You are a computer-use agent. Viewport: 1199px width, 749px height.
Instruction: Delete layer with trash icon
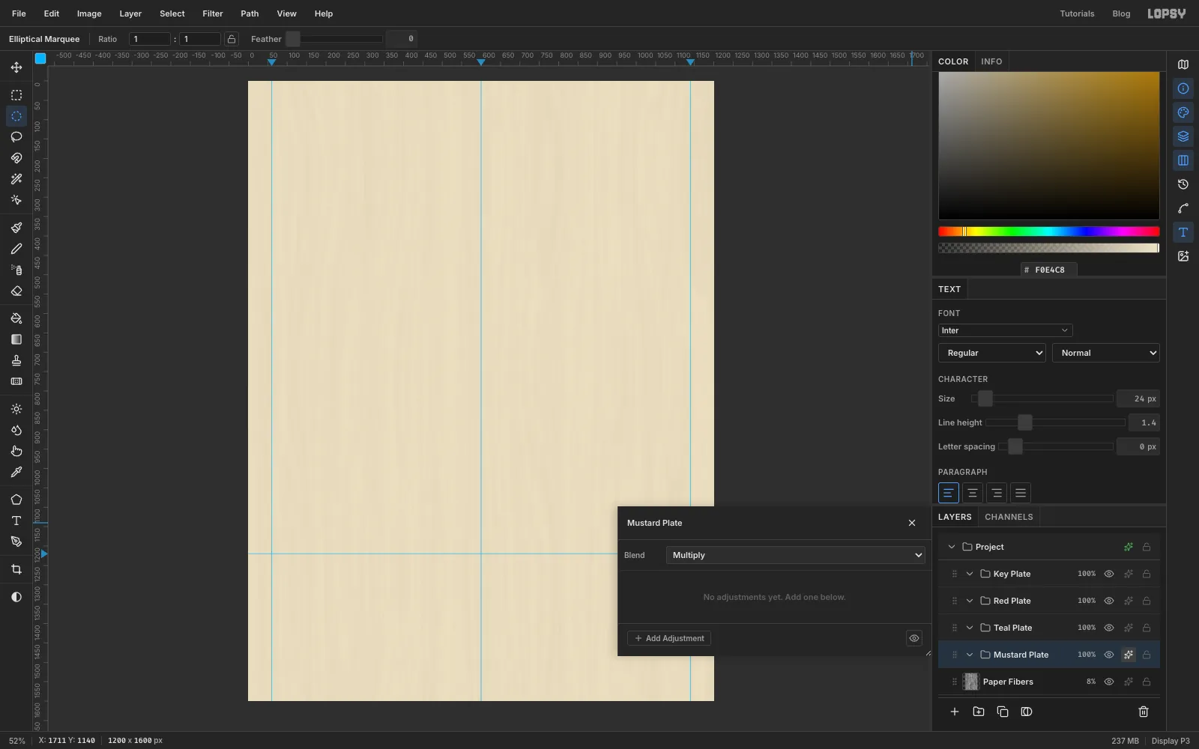click(1144, 712)
